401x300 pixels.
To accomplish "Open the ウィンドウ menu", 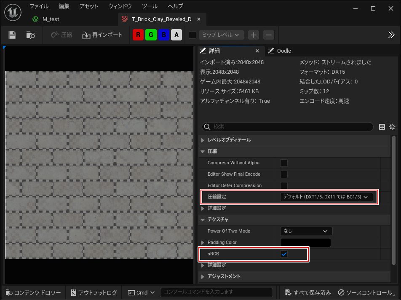I will point(120,6).
